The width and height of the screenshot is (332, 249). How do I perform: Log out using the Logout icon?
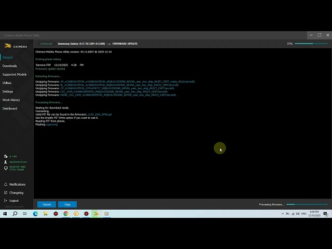pos(6,201)
